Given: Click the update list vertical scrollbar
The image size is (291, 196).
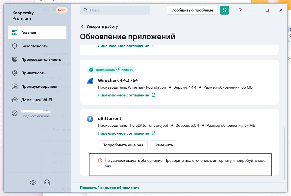Looking at the screenshot, I should (285, 153).
